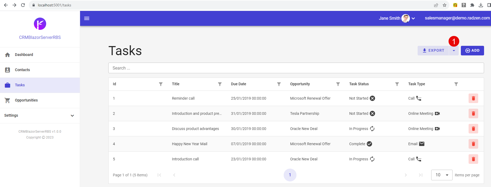Delete the Discuss product advantages task
This screenshot has height=187, width=491.
click(473, 129)
